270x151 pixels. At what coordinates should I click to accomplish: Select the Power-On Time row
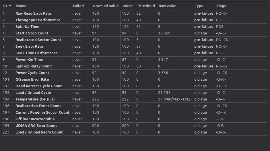pos(134,60)
